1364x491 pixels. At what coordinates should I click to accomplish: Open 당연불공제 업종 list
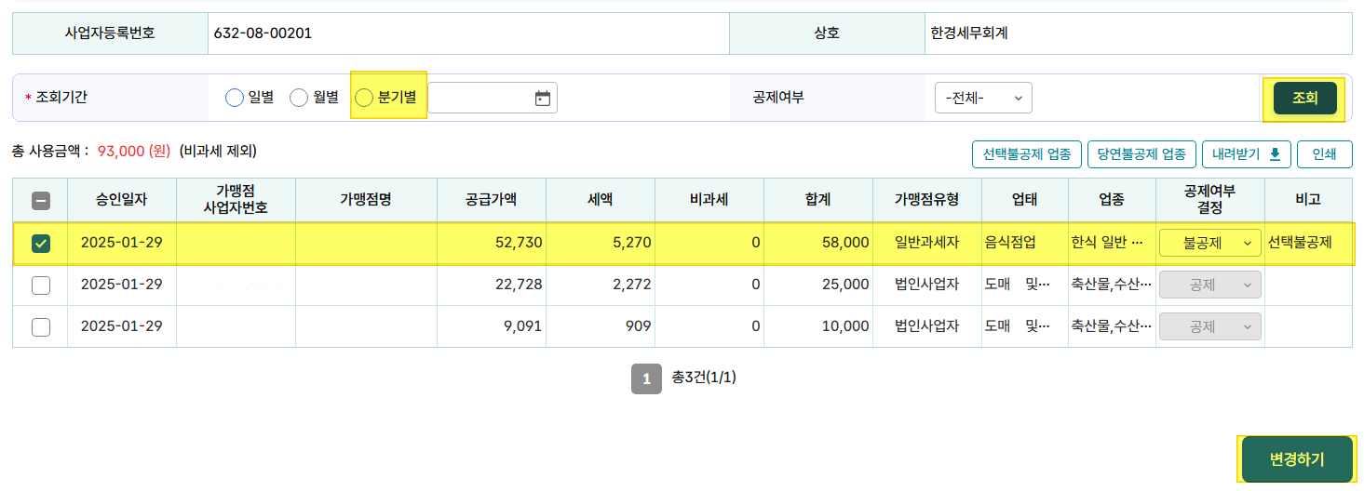(x=1141, y=154)
